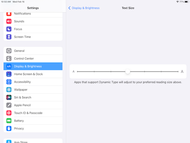Set the slider to the second tick mark

(94, 71)
